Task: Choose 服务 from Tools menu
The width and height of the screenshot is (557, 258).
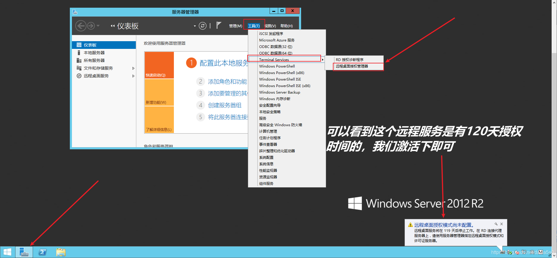Action: click(x=287, y=118)
